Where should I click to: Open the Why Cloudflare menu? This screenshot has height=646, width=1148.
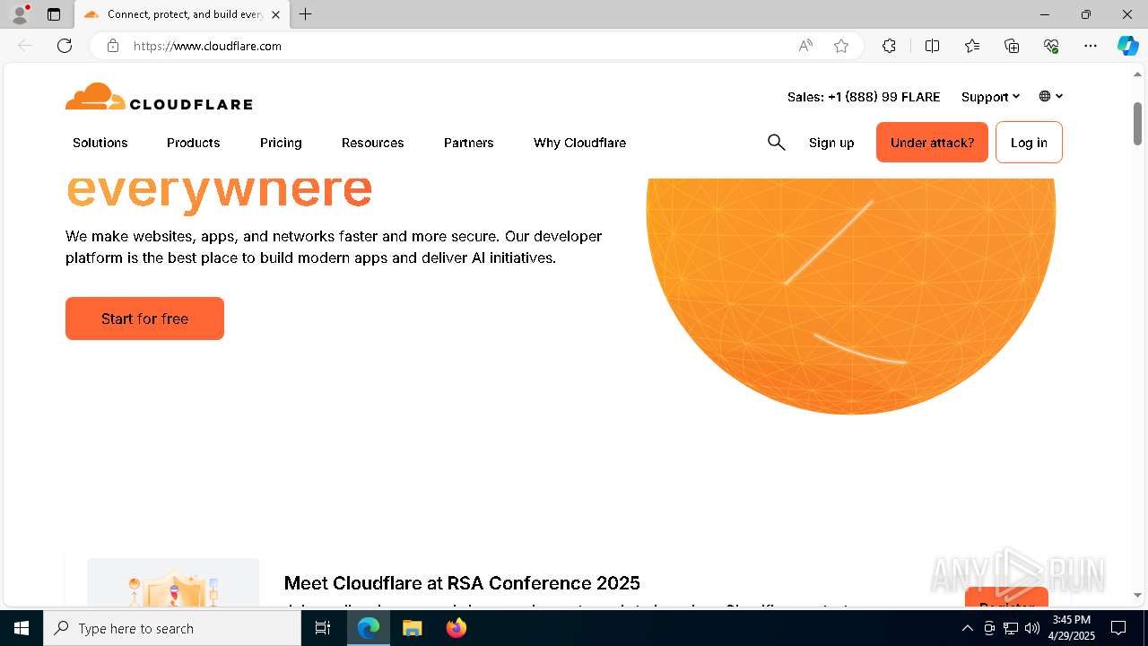[x=580, y=143]
